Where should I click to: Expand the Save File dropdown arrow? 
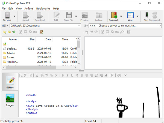pyautogui.click(x=76, y=16)
